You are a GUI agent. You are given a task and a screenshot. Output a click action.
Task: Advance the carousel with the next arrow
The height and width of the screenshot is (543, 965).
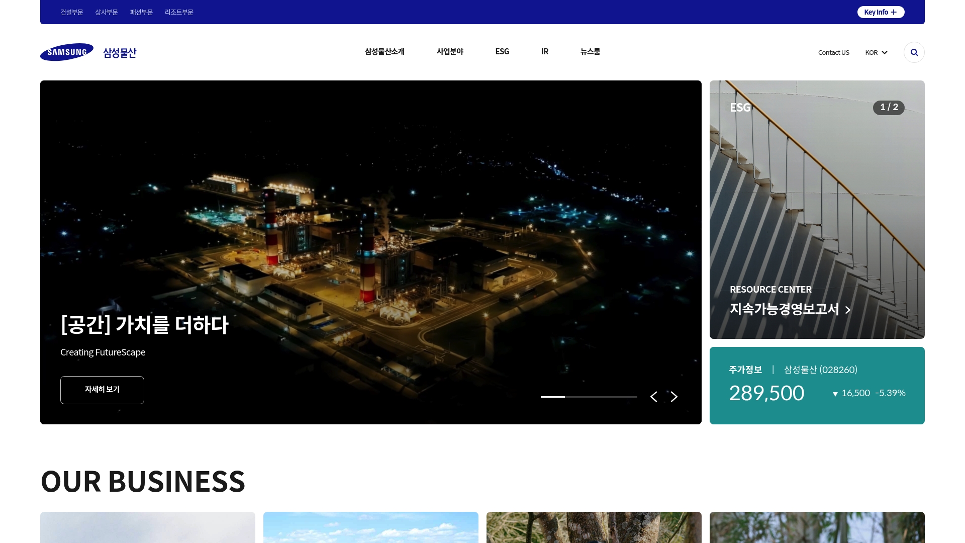674,397
